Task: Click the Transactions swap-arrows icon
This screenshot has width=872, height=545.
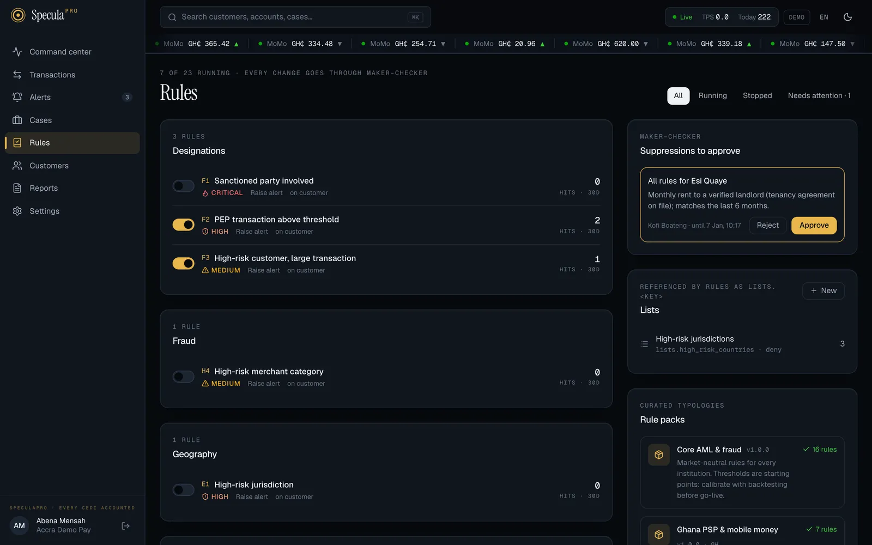Action: tap(17, 75)
